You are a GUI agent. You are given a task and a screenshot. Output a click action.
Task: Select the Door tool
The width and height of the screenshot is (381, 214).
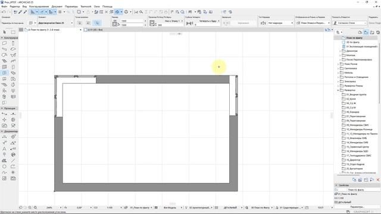[x=13, y=67]
